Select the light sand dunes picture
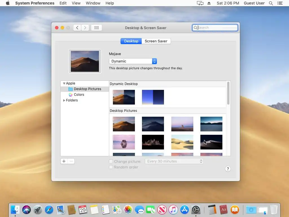Screen dimensions: 289x217 pyautogui.click(x=182, y=142)
